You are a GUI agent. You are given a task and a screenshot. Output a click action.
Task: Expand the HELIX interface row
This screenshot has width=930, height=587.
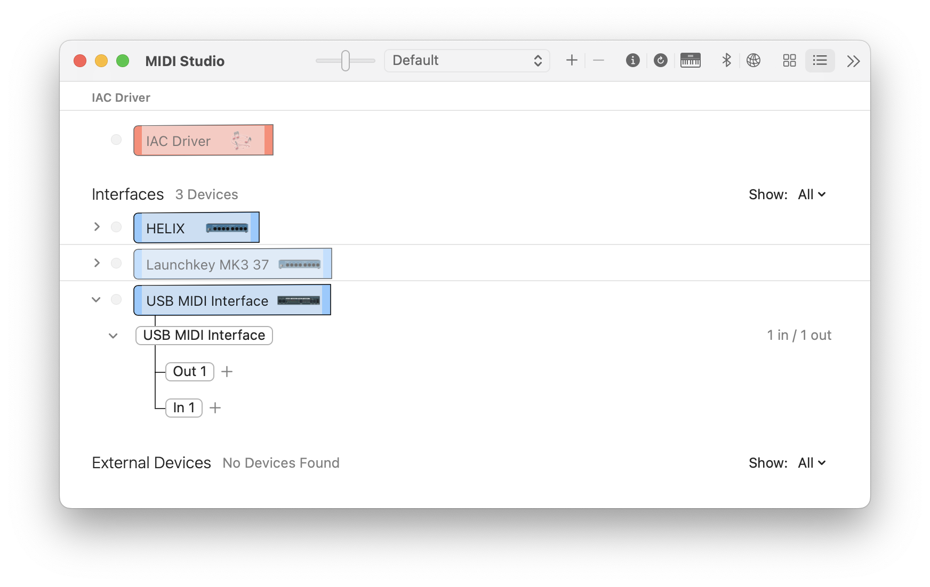(97, 227)
